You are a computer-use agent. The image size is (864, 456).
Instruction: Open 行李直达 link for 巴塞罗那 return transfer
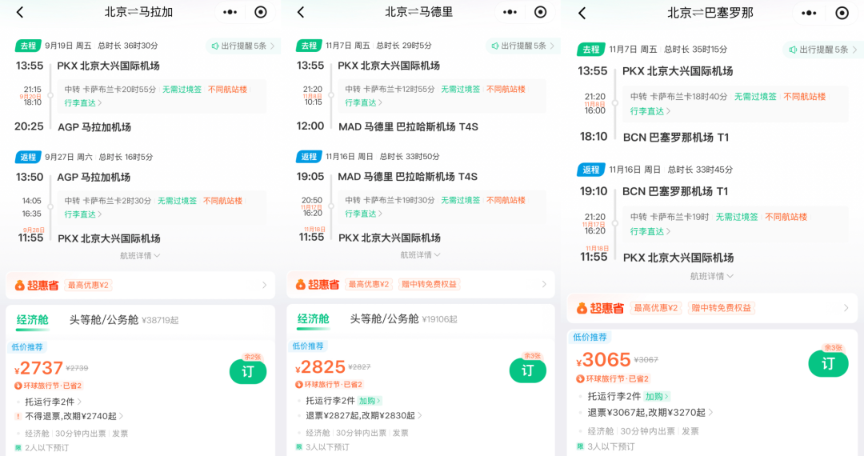pos(650,232)
